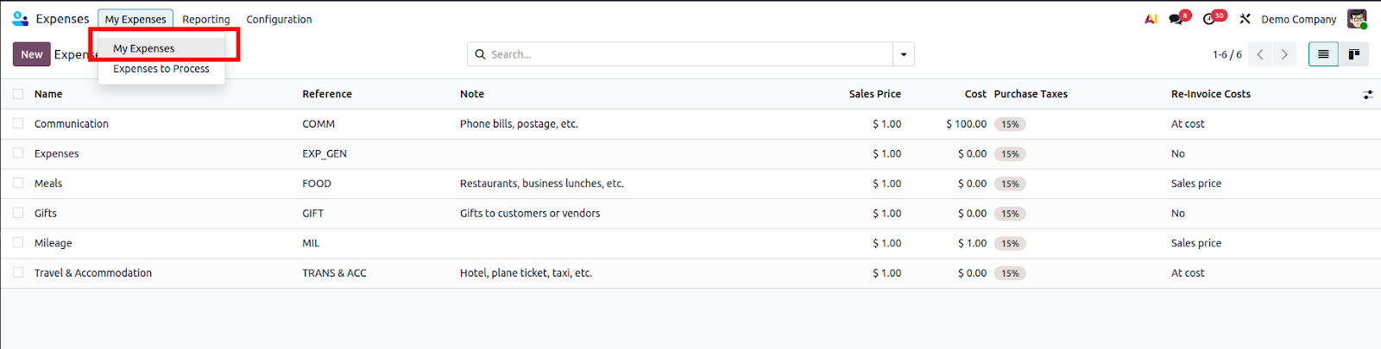Select the Meals row checkbox
Image resolution: width=1381 pixels, height=349 pixels.
point(18,183)
